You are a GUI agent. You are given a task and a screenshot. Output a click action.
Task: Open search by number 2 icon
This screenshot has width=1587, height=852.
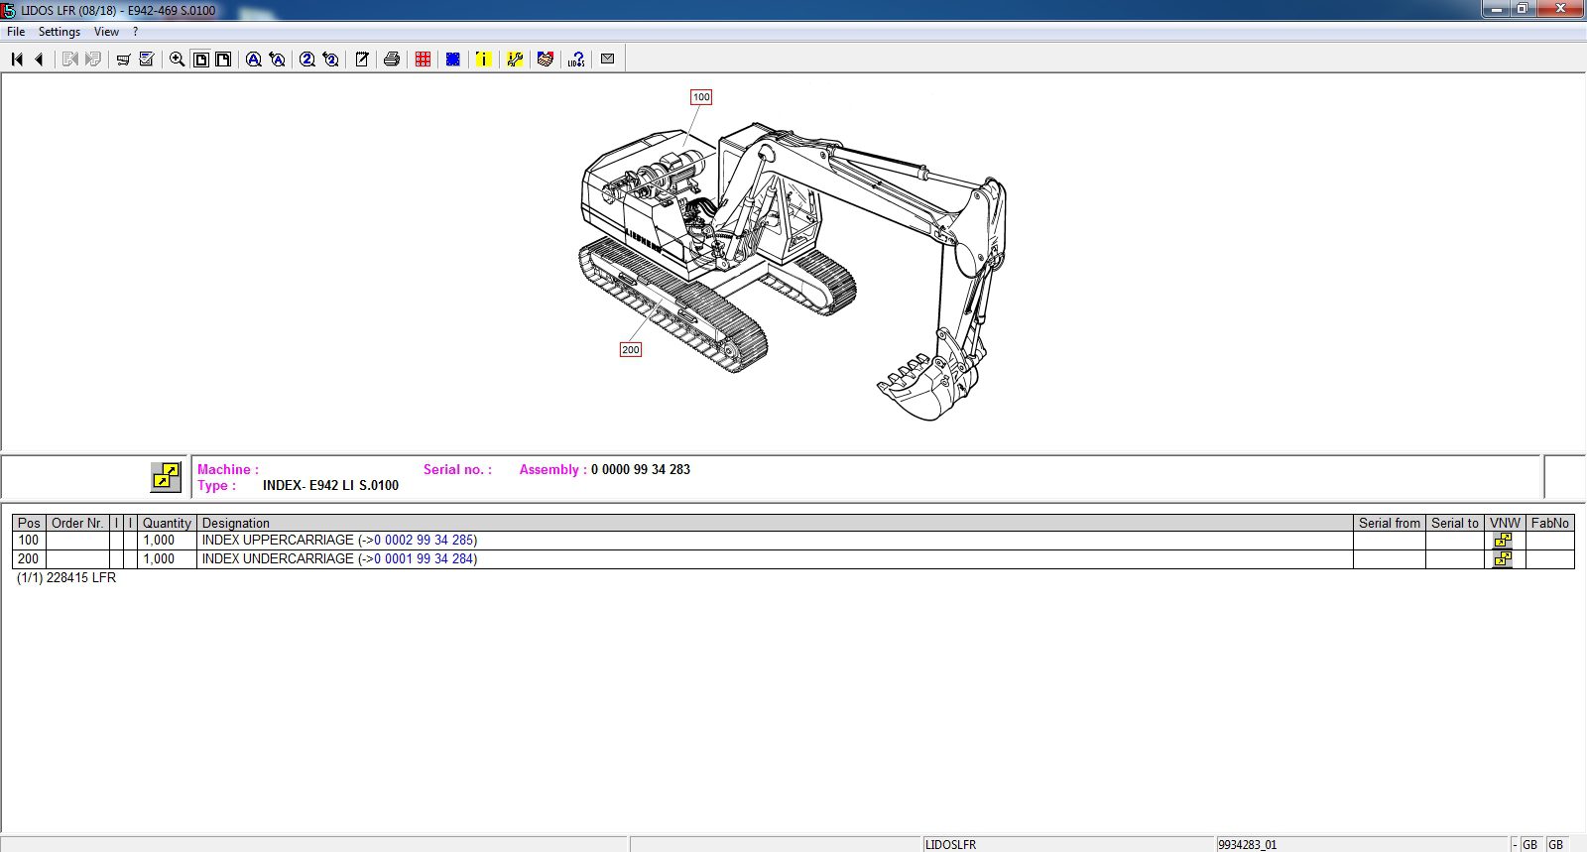click(x=307, y=60)
